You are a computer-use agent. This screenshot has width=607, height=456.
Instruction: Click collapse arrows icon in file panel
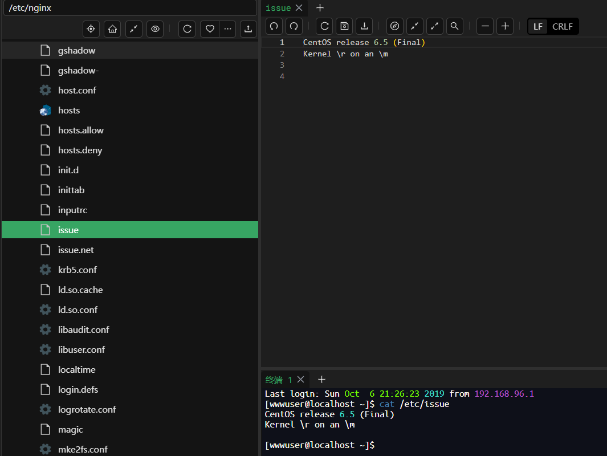134,29
